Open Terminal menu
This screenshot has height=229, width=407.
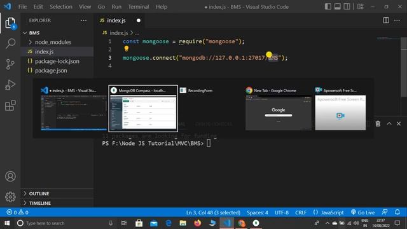tap(139, 7)
